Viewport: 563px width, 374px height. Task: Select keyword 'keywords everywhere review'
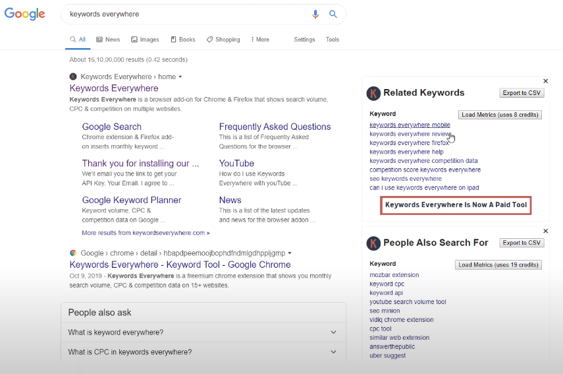click(410, 134)
